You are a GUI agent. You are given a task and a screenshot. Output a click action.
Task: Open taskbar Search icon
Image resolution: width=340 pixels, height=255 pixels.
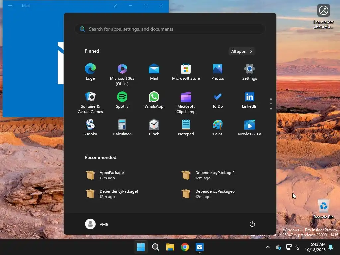pos(155,247)
